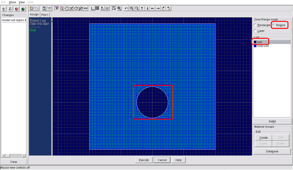Click the Create material group button
The width and height of the screenshot is (293, 170).
[264, 138]
